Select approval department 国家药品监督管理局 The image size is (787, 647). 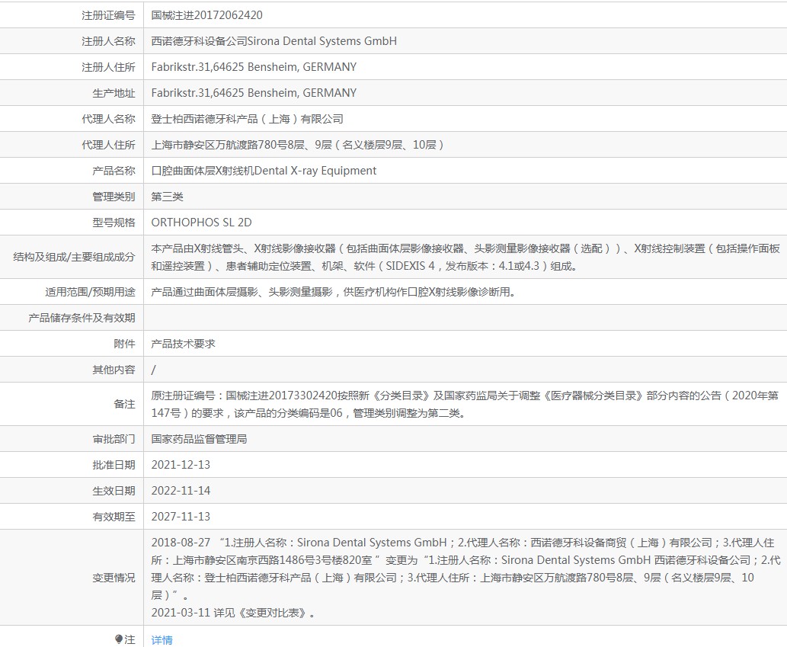click(x=200, y=439)
